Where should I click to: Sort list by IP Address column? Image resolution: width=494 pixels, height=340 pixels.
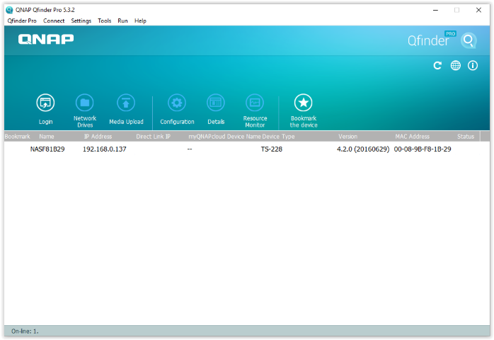[98, 136]
